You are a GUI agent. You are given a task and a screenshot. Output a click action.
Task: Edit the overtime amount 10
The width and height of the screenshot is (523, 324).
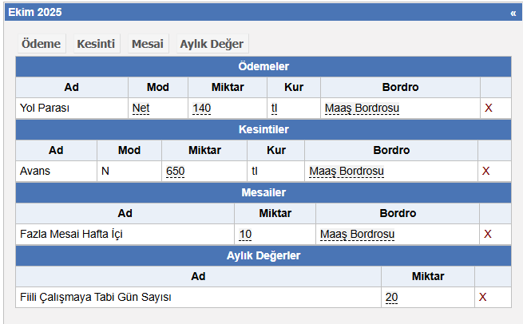245,234
